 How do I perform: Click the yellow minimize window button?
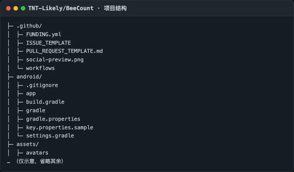(16, 8)
